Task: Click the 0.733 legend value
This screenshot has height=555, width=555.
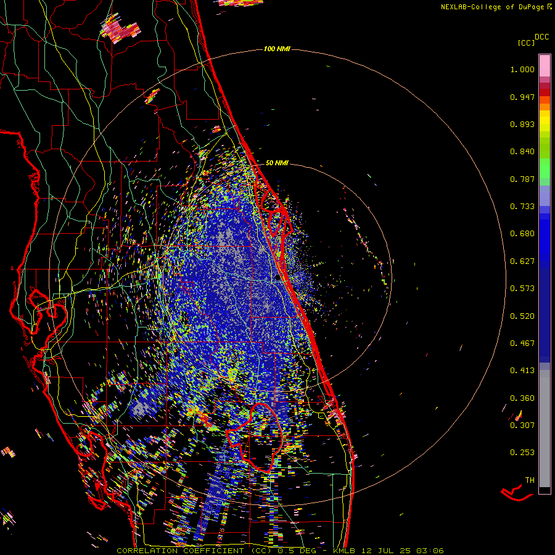Action: pyautogui.click(x=522, y=207)
